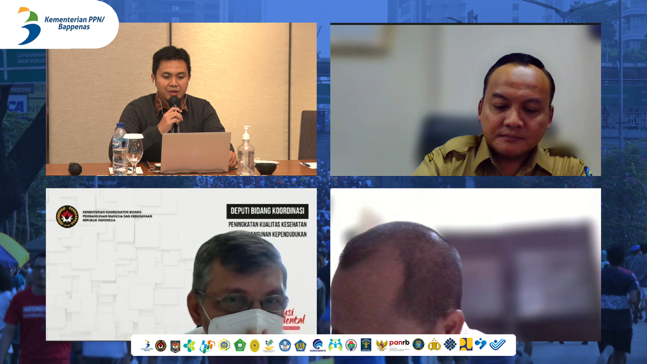Click the green pentagon Kemenag logo
Screen dimensions: 647x364
240,345
